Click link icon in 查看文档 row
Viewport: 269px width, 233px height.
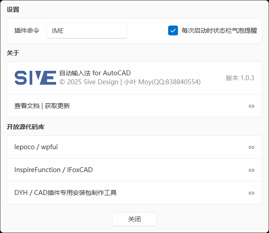(x=252, y=106)
